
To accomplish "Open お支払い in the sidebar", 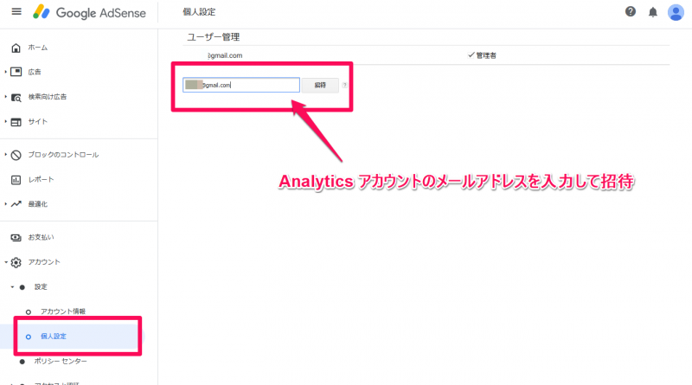I will pos(41,237).
